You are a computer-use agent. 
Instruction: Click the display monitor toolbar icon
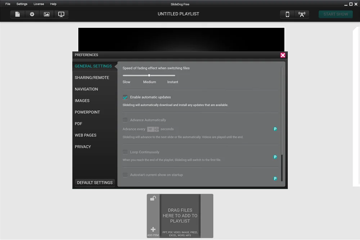tap(61, 14)
